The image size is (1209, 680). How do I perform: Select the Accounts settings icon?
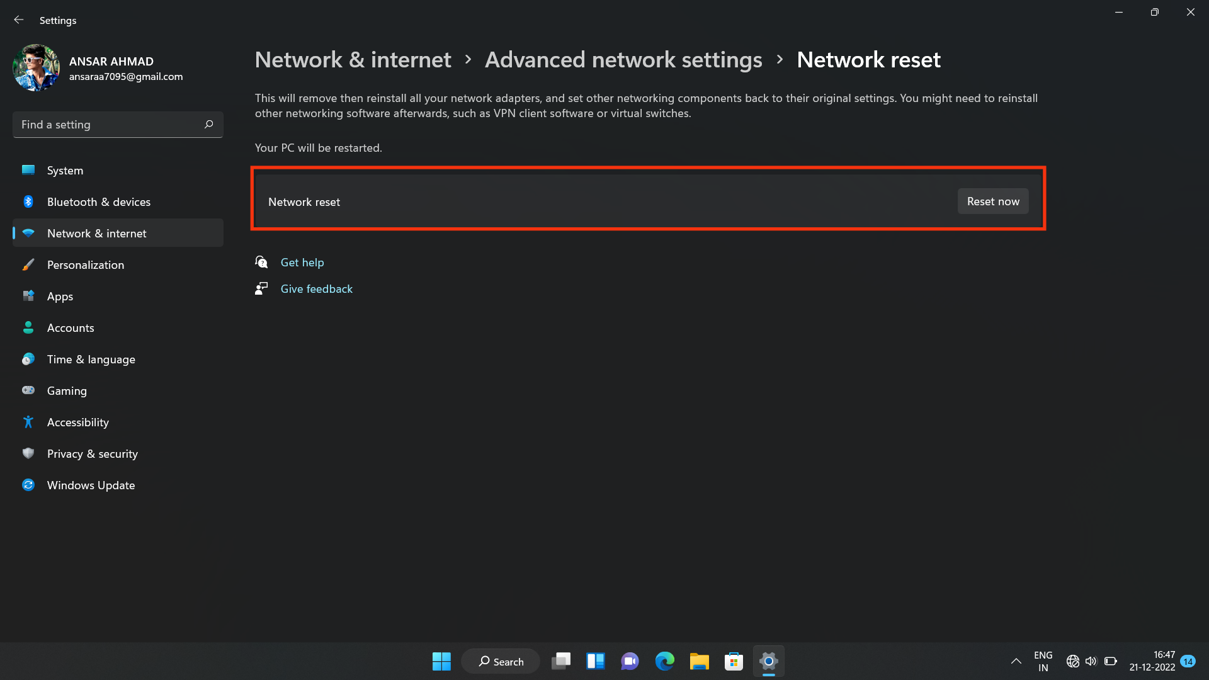[28, 327]
